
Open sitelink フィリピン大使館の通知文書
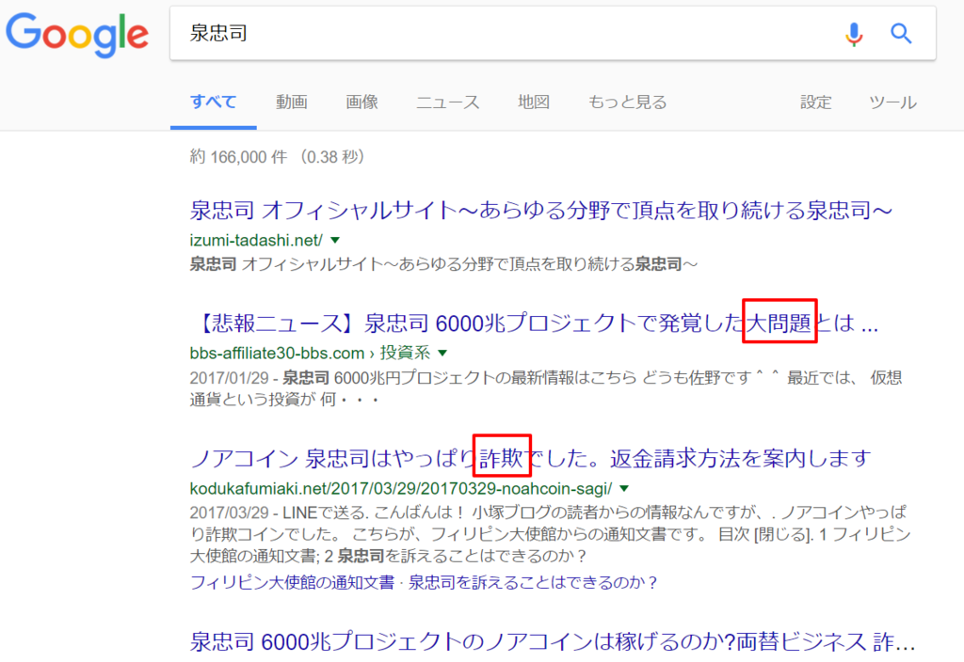click(x=292, y=582)
